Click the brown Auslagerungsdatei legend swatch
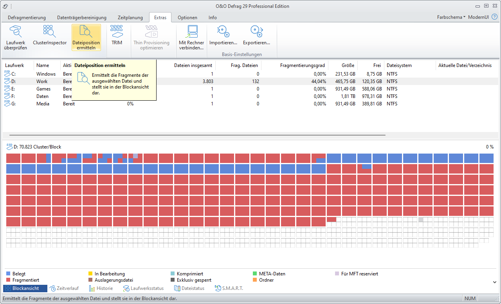501x304 pixels. click(x=91, y=280)
